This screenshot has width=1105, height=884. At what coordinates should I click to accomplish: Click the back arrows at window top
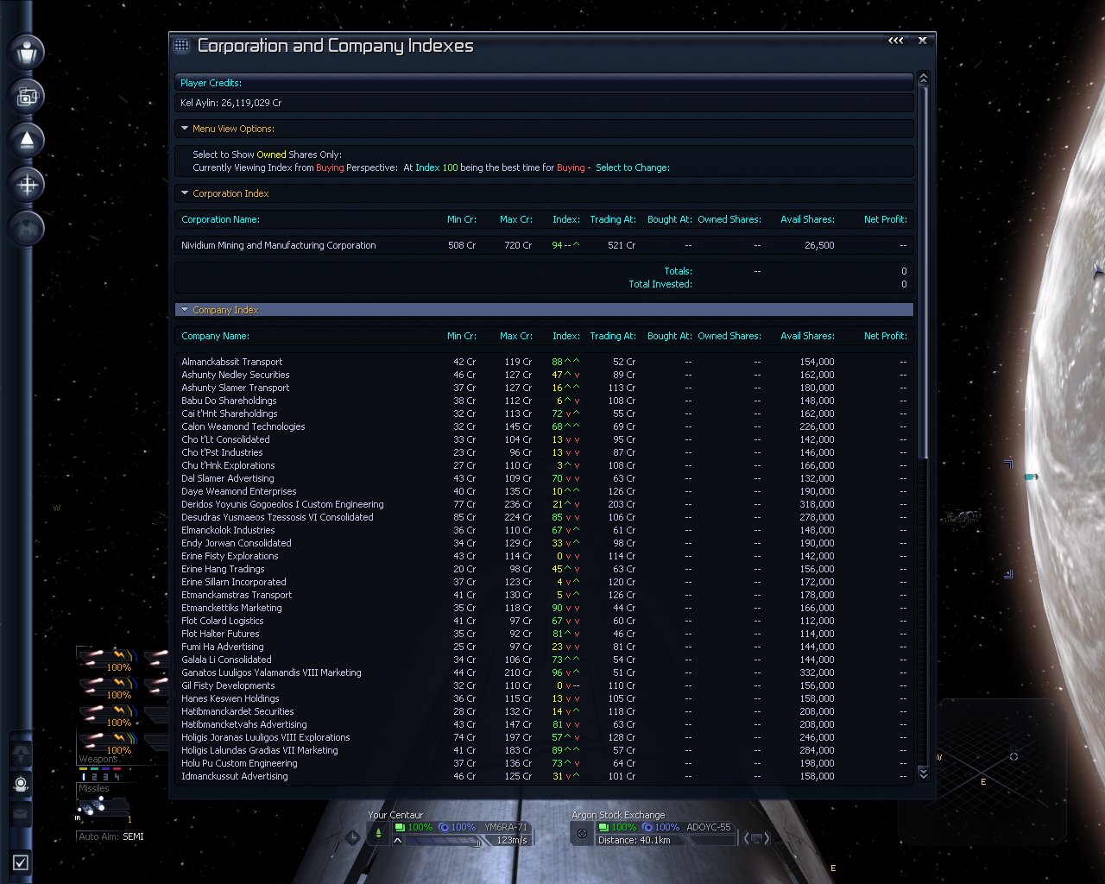[x=895, y=41]
